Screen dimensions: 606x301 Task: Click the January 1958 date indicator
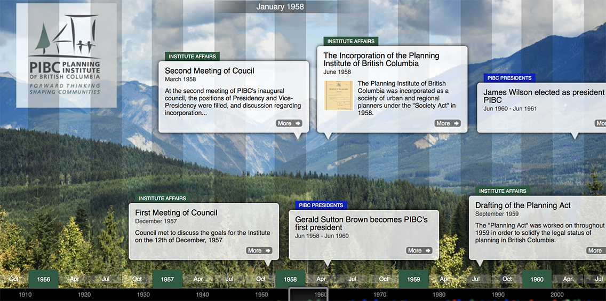280,6
